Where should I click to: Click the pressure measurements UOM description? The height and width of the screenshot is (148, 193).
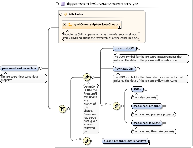pyautogui.click(x=151, y=59)
